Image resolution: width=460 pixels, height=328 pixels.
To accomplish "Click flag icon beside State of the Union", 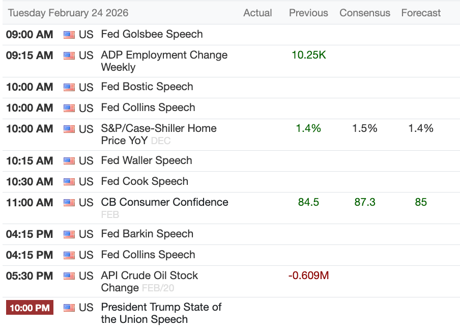I will [69, 308].
